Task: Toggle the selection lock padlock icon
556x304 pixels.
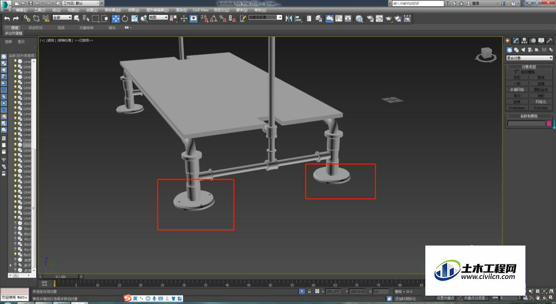Action: [309, 291]
